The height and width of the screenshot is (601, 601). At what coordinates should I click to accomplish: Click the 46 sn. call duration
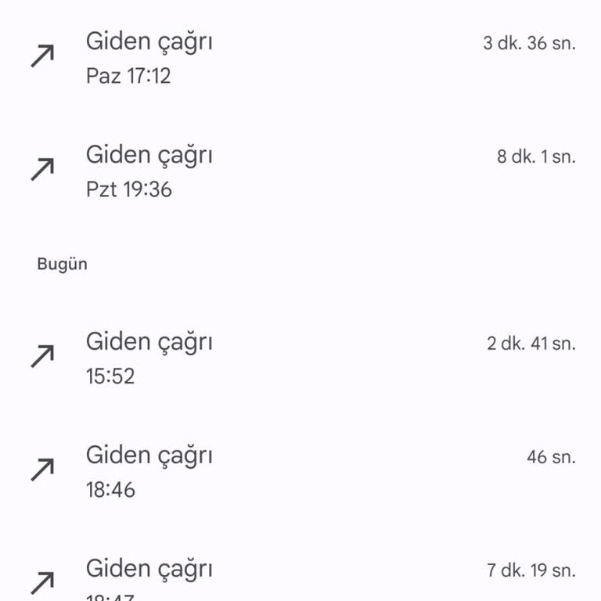551,457
